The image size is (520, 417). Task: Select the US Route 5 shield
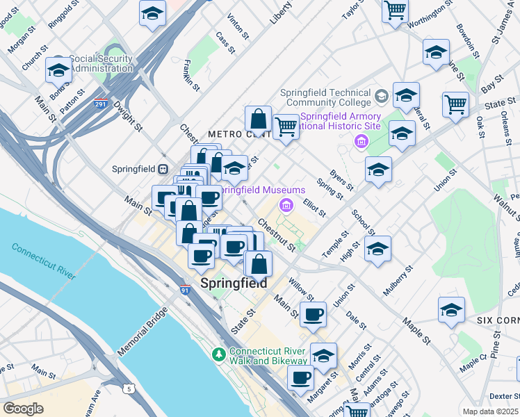pyautogui.click(x=129, y=389)
